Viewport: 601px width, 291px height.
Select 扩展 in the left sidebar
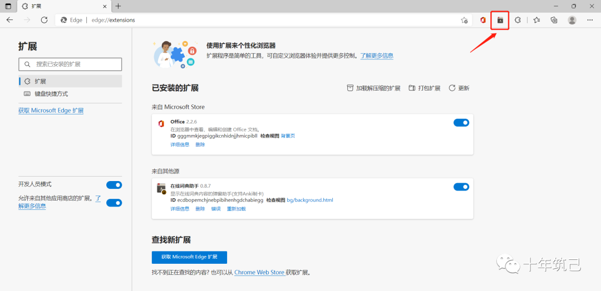click(70, 82)
